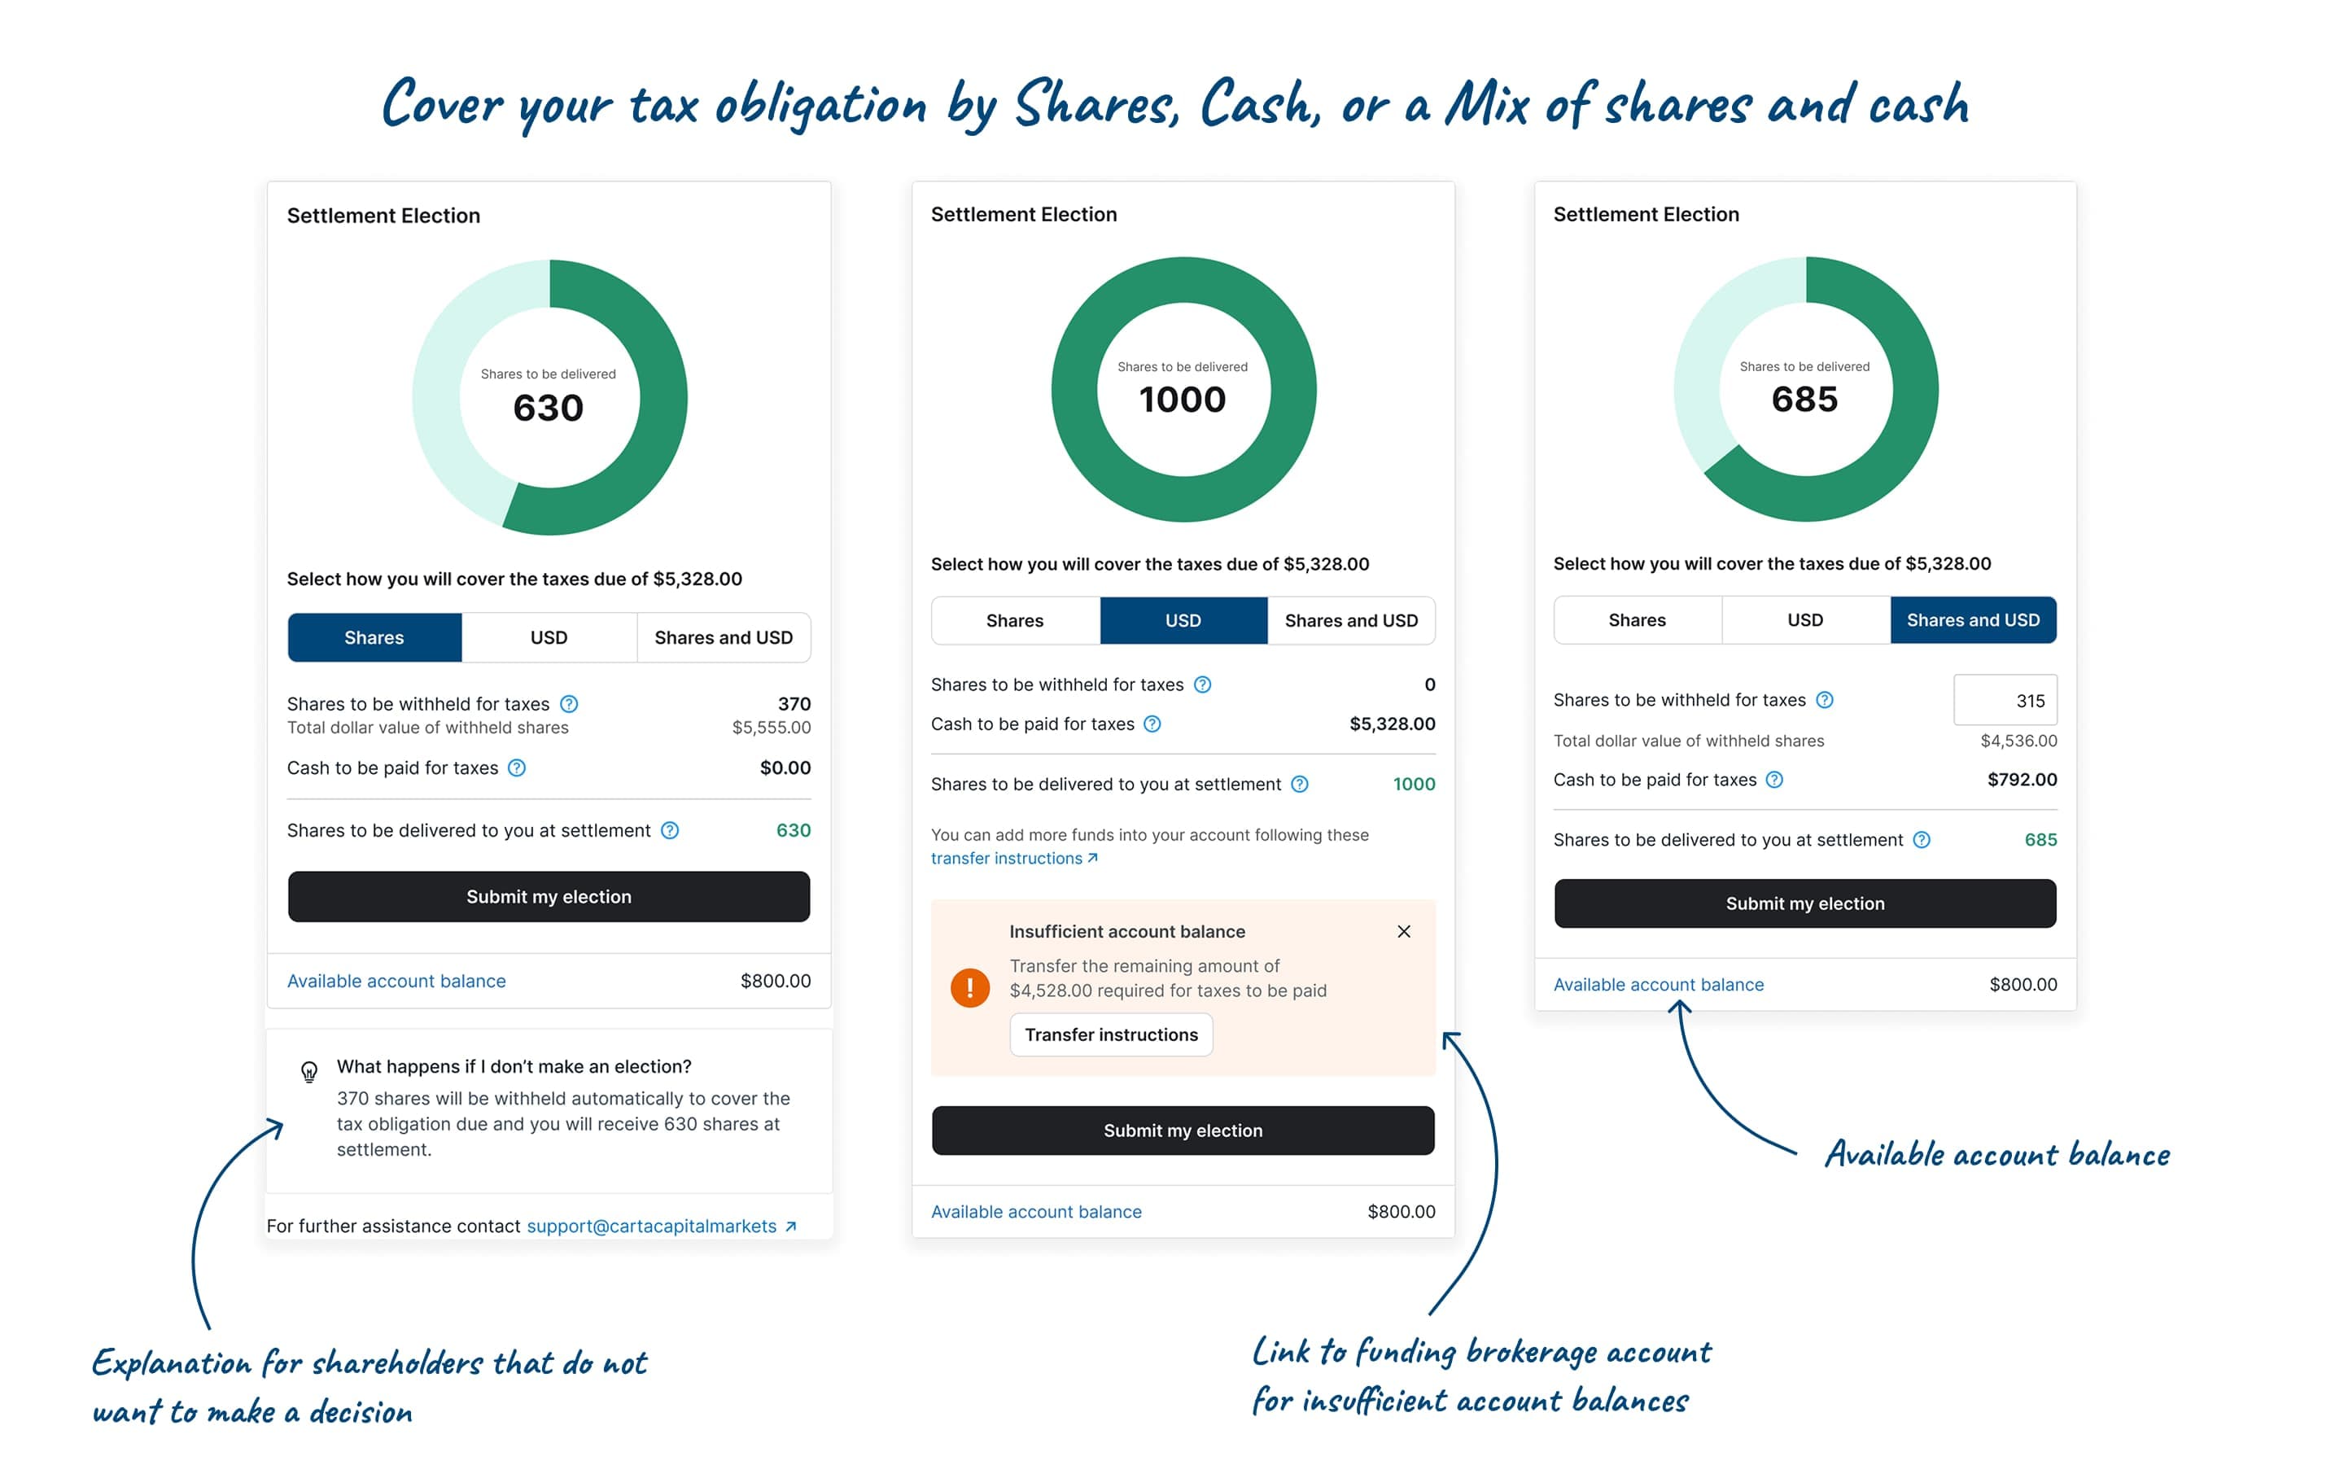2344x1465 pixels.
Task: Open help beside the 315 shares input
Action: 1825,700
